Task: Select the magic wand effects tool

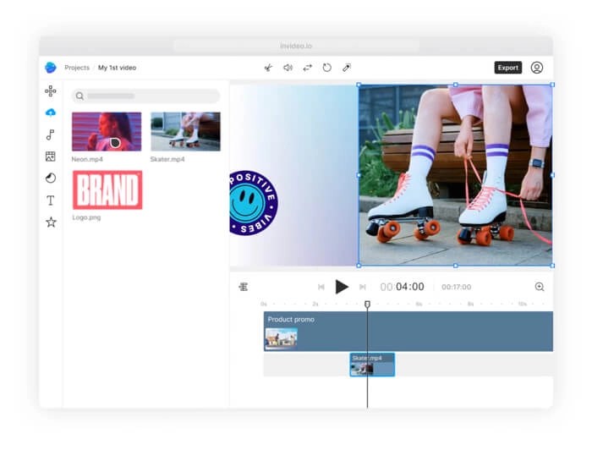Action: (x=346, y=68)
